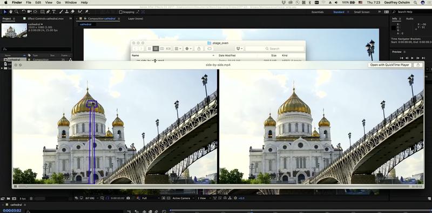Select the Brush tool
The height and width of the screenshot is (213, 432).
61,12
